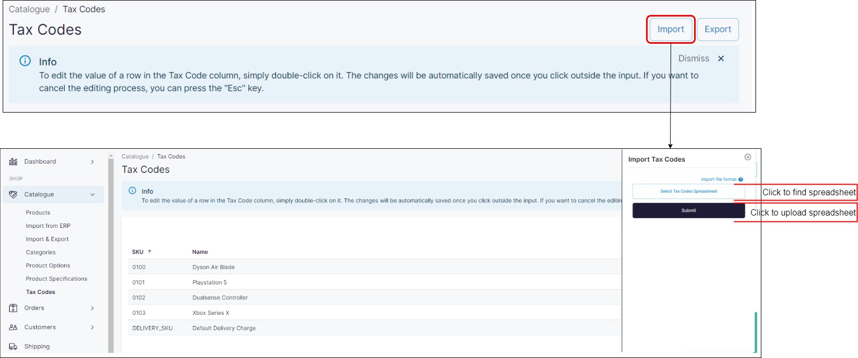
Task: Open Import from ERP menu item
Action: click(48, 226)
